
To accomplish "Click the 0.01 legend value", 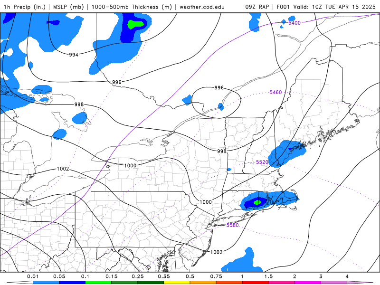I will (x=33, y=276).
